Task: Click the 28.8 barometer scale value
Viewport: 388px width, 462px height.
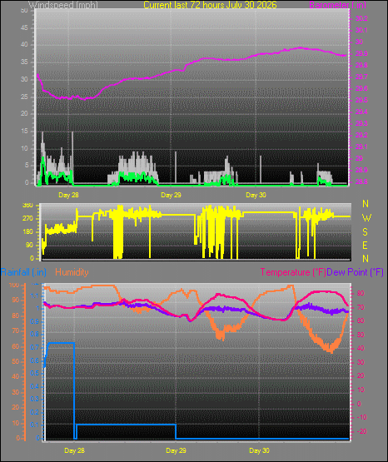Action: (361, 181)
